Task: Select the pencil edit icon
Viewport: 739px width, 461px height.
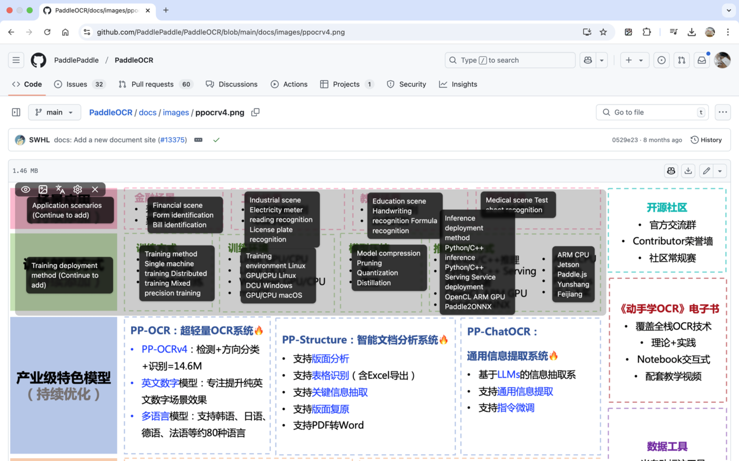Action: pos(705,171)
